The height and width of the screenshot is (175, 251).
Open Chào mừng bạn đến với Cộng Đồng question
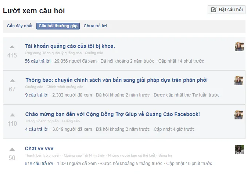tap(112, 114)
